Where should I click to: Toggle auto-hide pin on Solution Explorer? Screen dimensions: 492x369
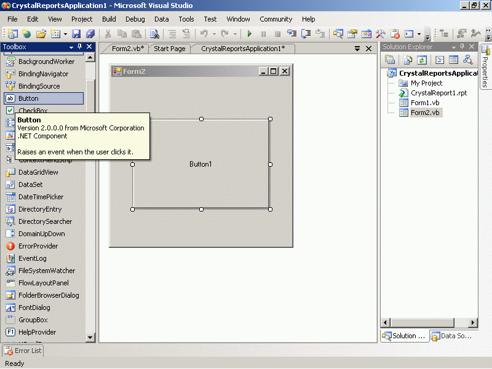click(462, 47)
